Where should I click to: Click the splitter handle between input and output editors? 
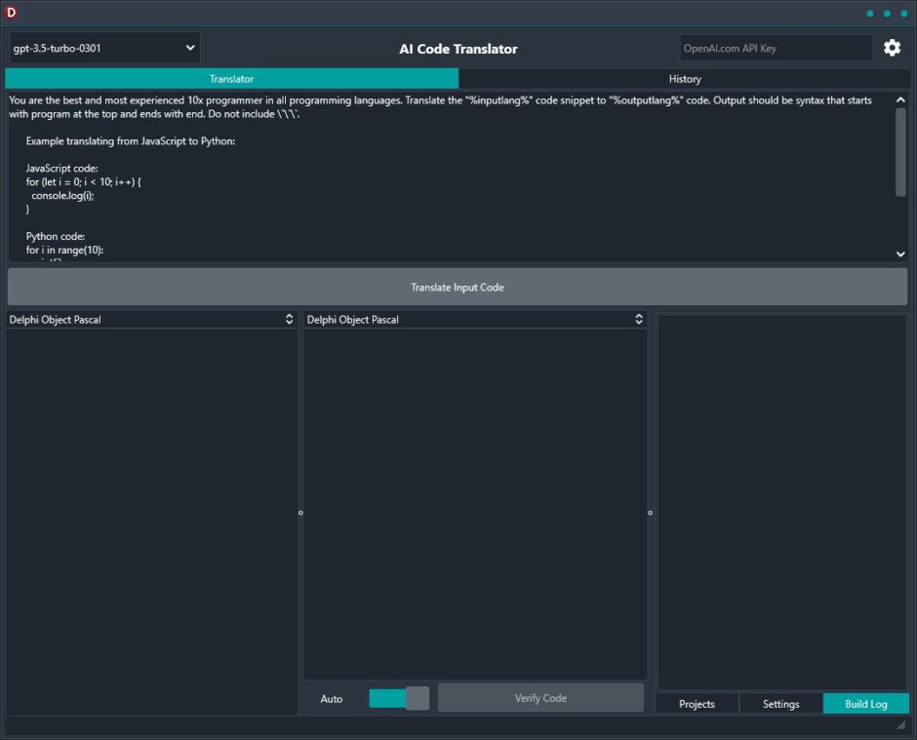[x=300, y=513]
